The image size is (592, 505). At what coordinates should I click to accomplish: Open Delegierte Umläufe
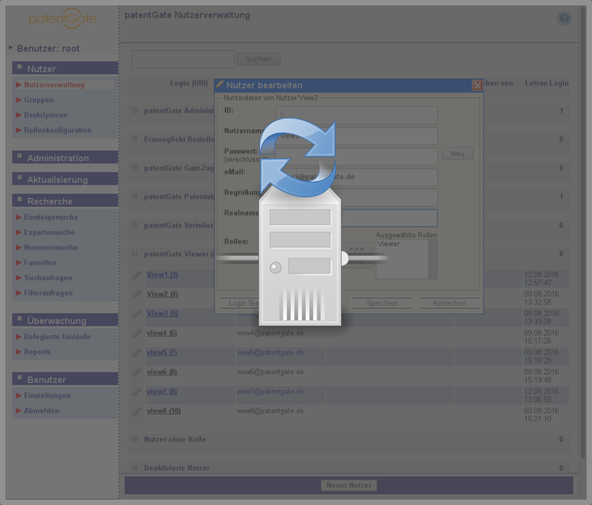tap(57, 336)
